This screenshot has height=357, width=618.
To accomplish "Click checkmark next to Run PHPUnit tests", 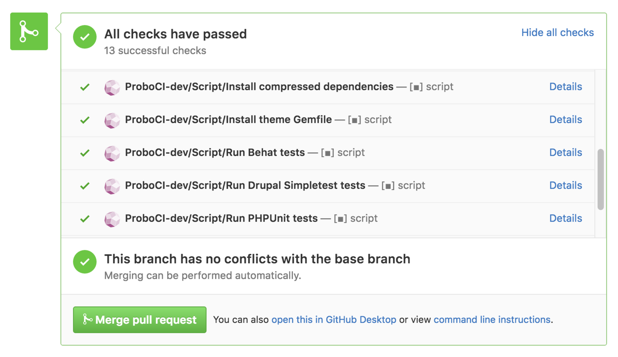I will (x=85, y=219).
